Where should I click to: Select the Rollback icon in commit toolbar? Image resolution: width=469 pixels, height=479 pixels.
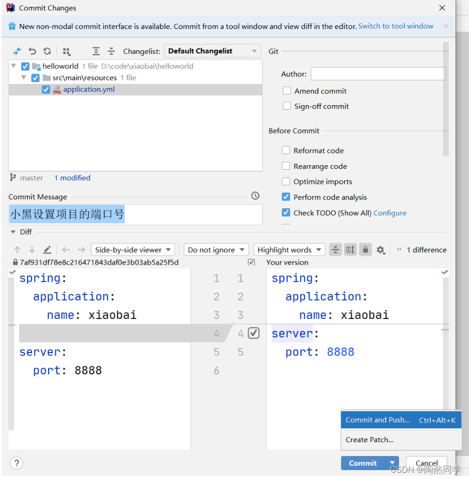(33, 51)
